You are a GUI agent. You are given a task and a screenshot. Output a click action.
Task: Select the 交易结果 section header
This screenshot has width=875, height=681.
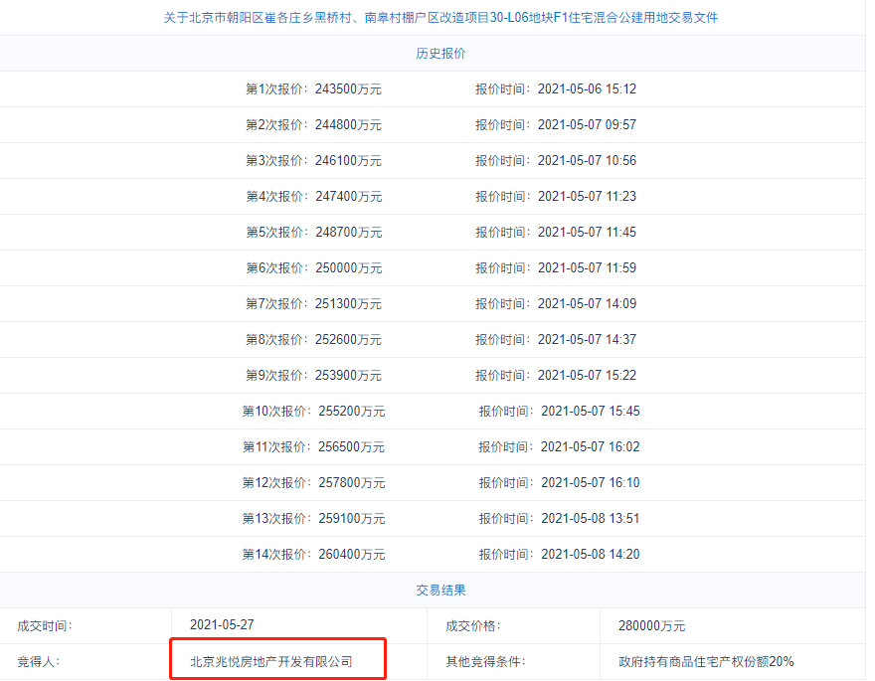440,591
